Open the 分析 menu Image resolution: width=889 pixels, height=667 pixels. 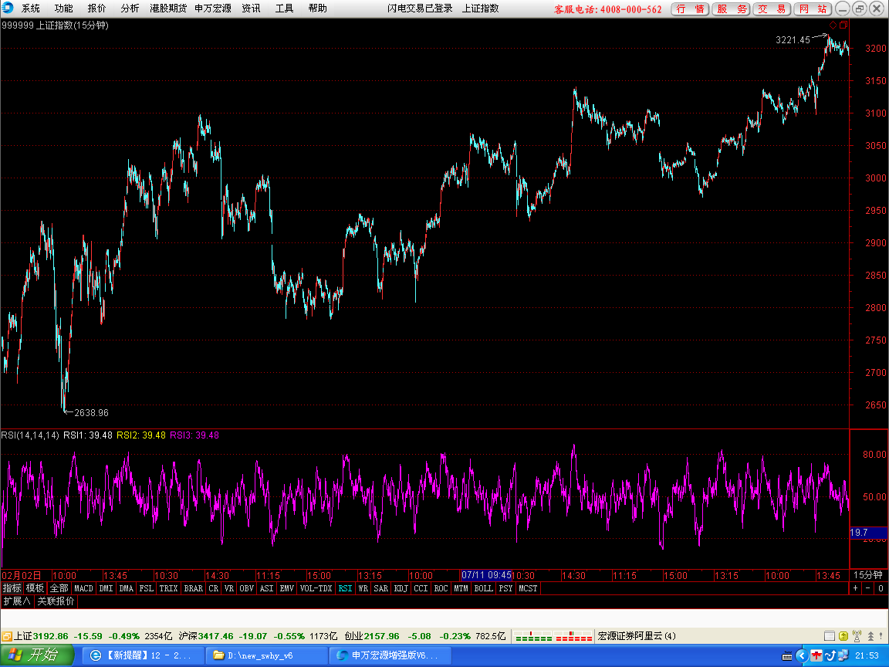[130, 8]
